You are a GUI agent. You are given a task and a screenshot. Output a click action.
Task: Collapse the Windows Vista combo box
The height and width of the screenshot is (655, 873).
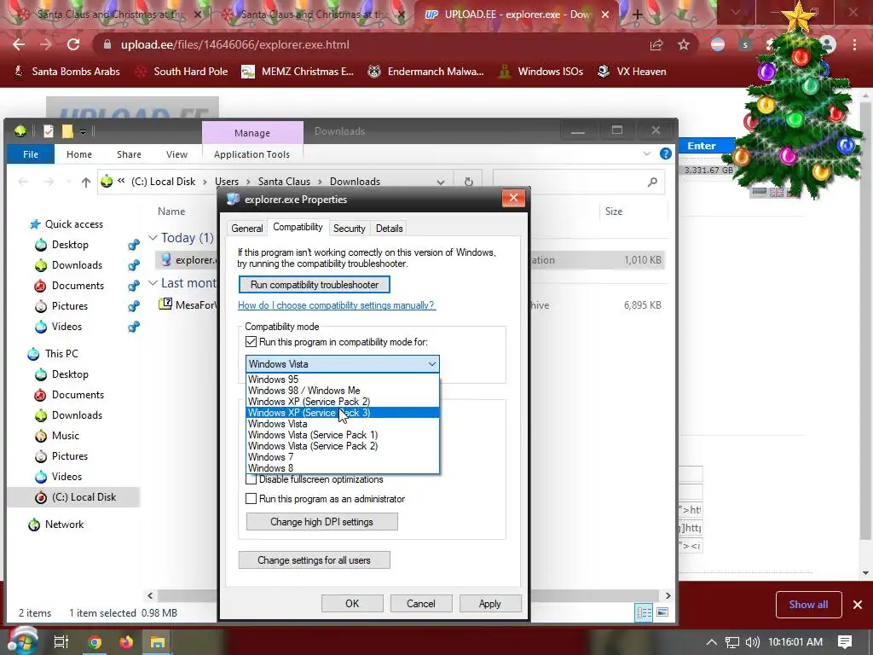coord(432,364)
